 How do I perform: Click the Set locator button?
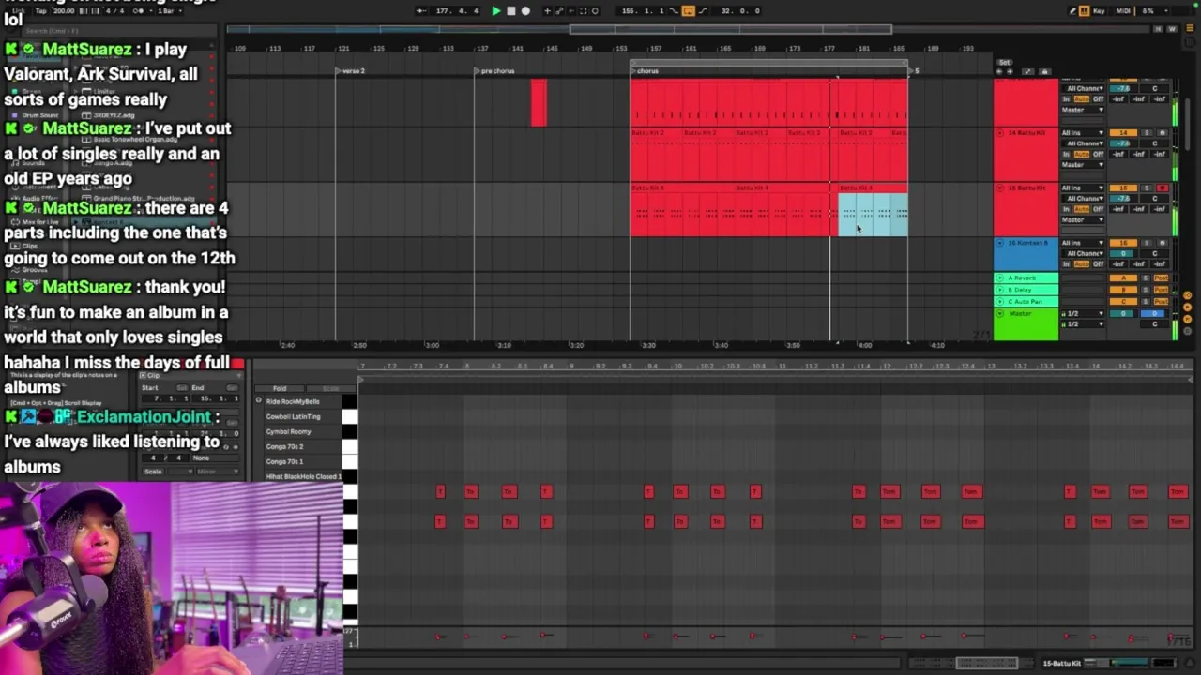pyautogui.click(x=1005, y=62)
